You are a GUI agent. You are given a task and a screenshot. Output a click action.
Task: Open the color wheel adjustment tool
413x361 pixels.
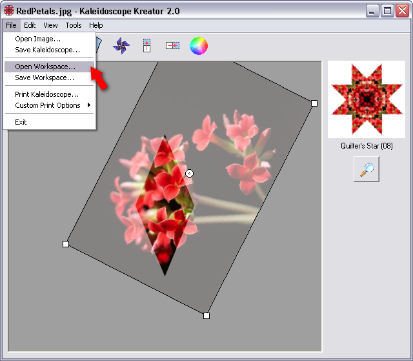[x=199, y=46]
